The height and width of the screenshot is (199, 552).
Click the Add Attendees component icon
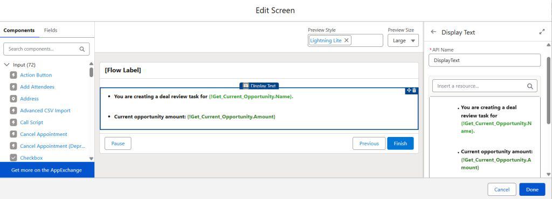pyautogui.click(x=13, y=87)
